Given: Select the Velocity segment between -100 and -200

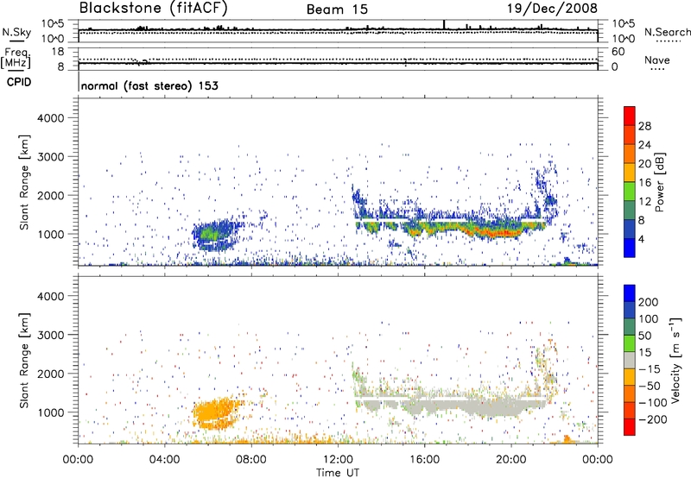Looking at the screenshot, I should 630,410.
